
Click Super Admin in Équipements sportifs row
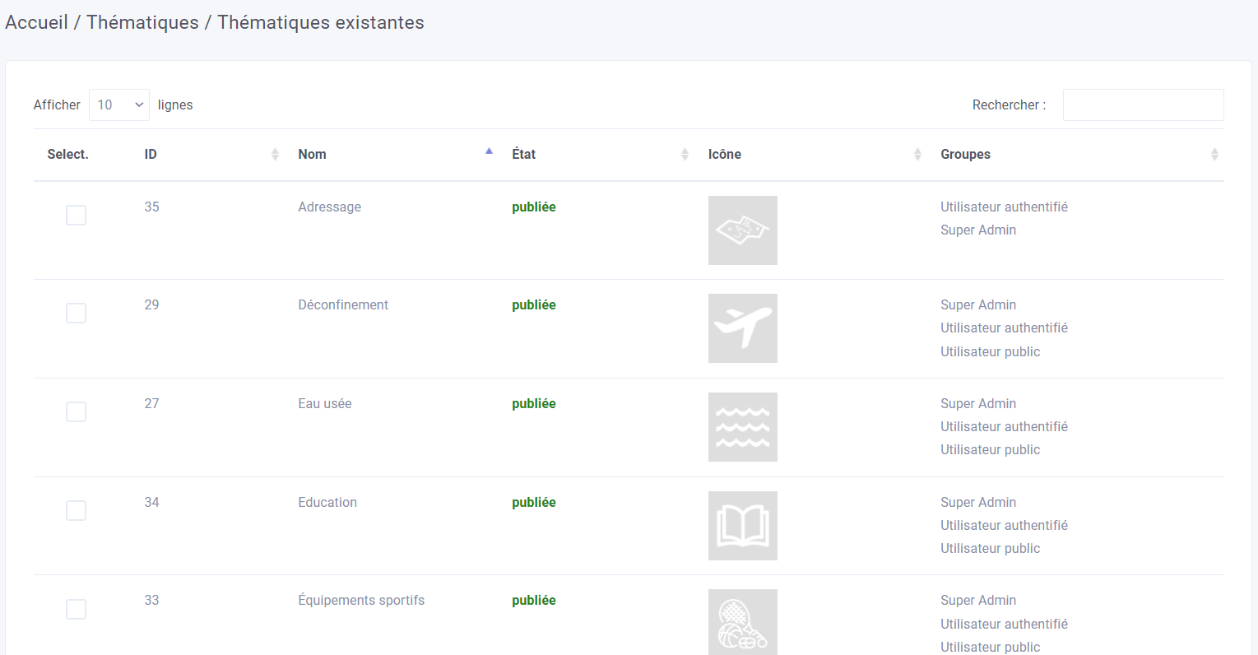(x=978, y=600)
